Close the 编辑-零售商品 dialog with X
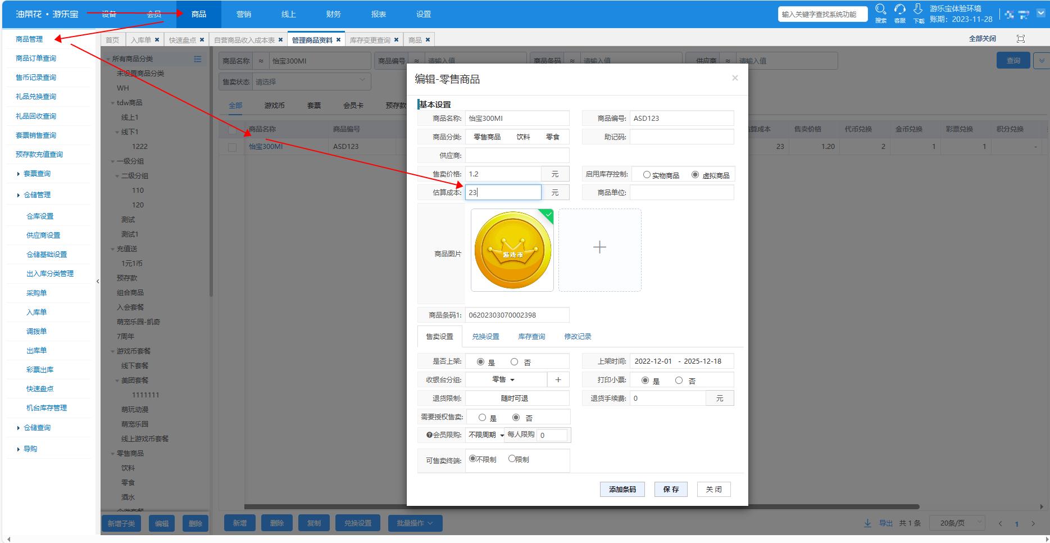 pyautogui.click(x=735, y=78)
